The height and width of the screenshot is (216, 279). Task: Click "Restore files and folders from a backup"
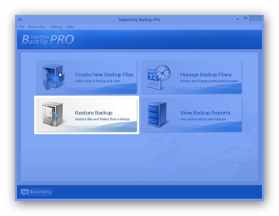pyautogui.click(x=102, y=119)
